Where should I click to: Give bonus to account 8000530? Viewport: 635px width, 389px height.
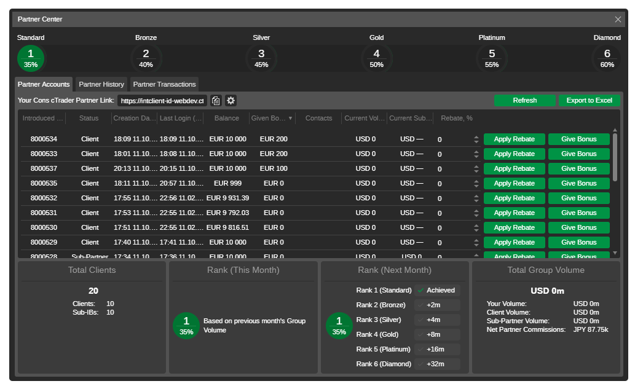[x=578, y=228]
